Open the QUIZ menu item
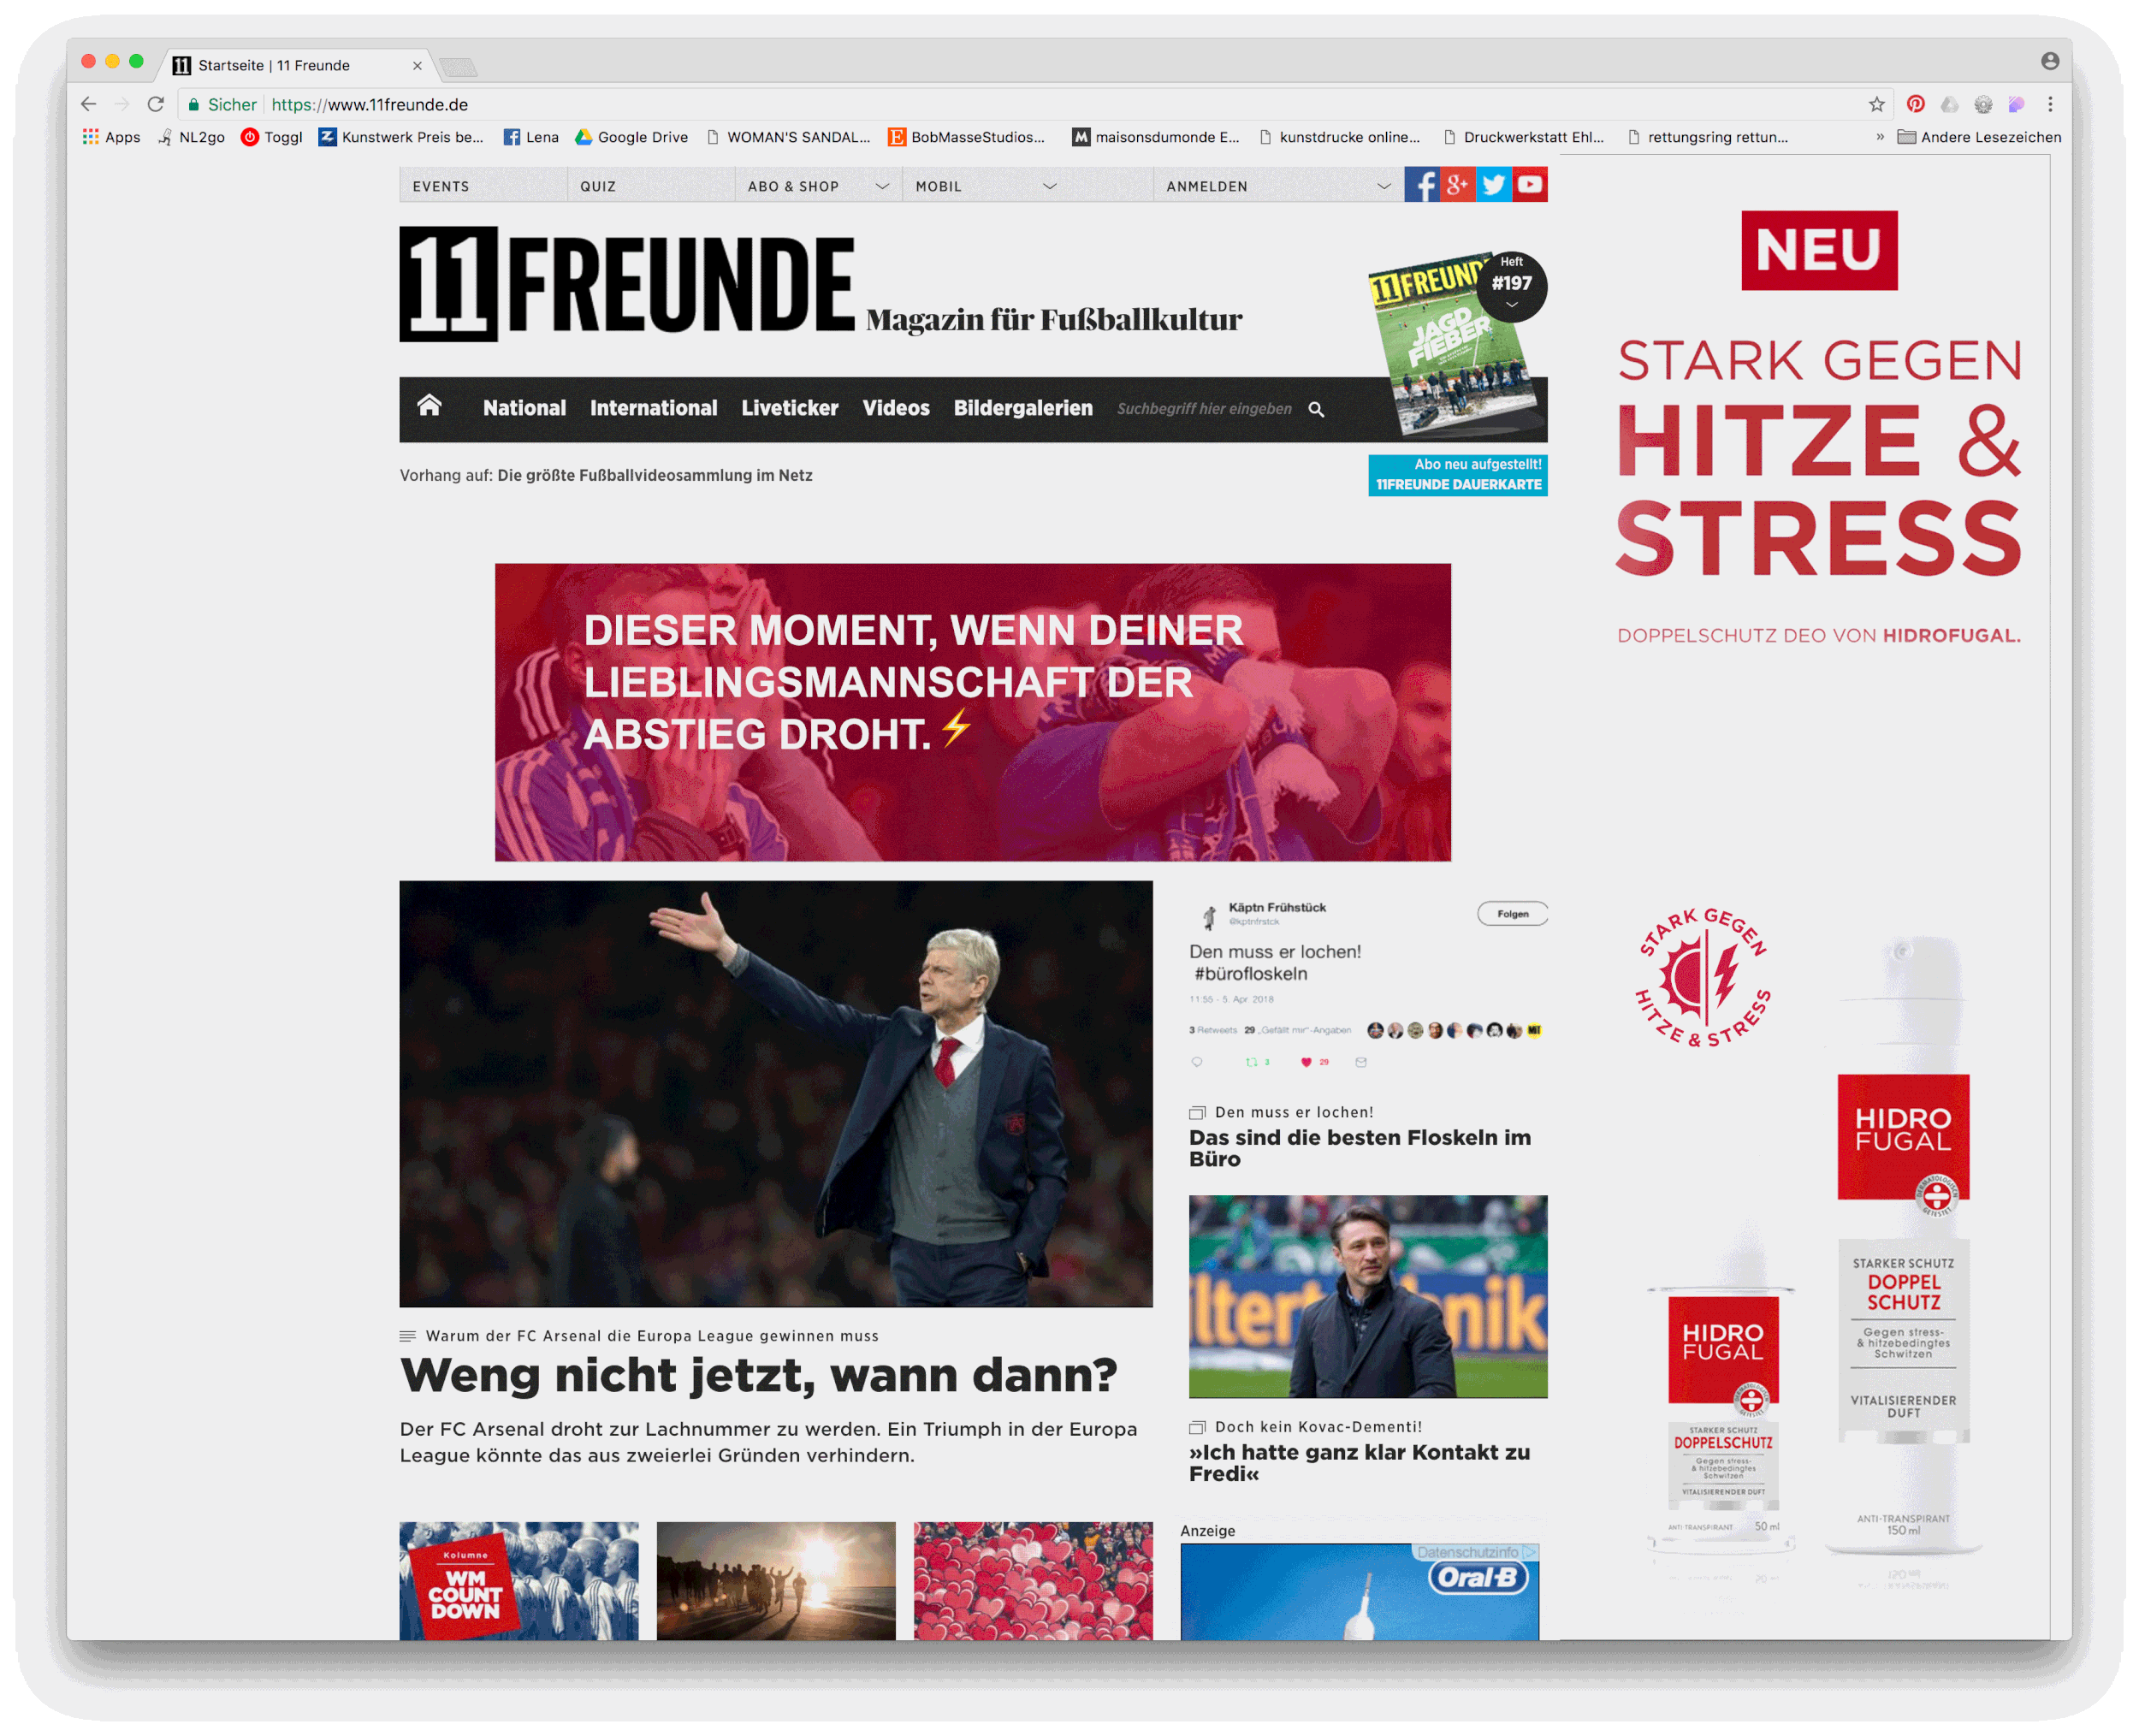Screen dimensions: 2139x1736 pos(598,186)
